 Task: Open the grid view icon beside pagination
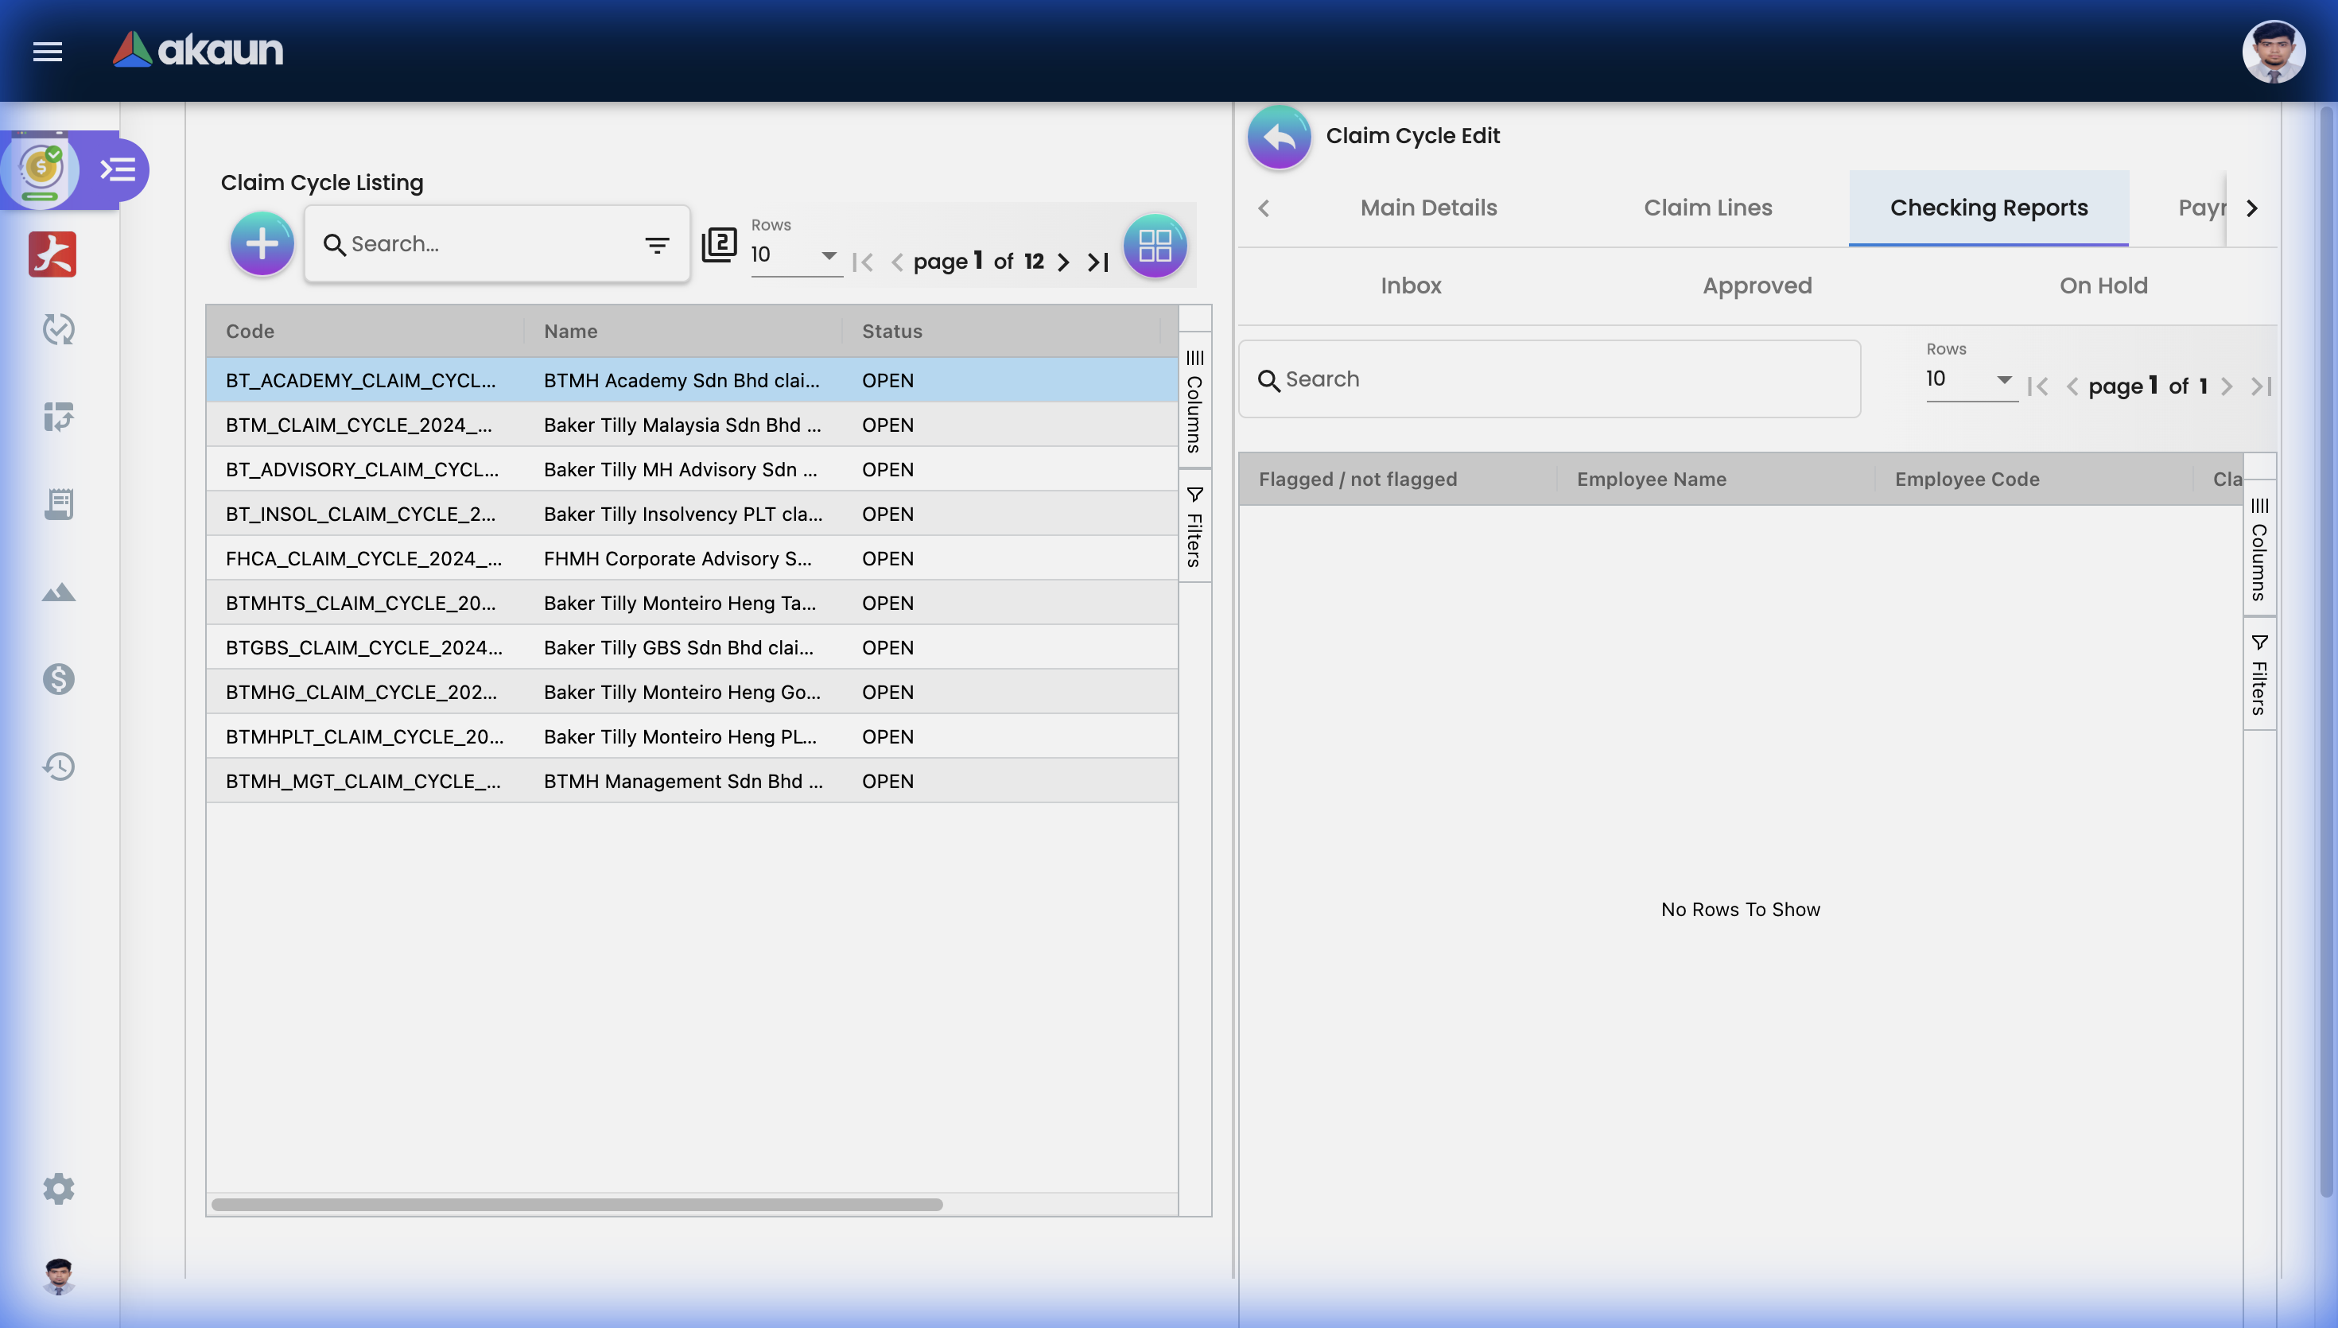point(1155,244)
